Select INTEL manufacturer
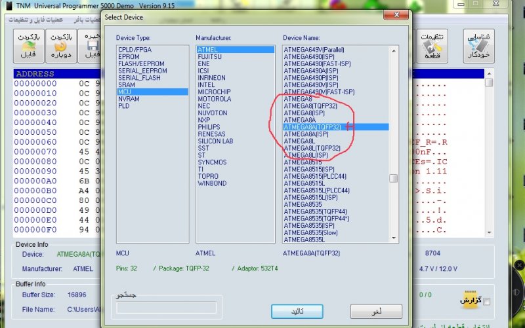 [x=206, y=84]
